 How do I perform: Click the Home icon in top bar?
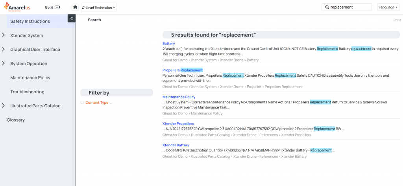point(75,7)
